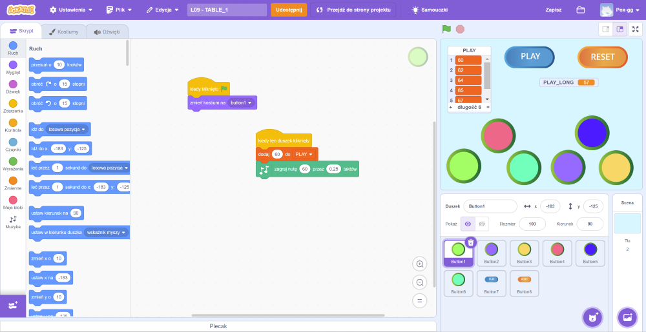This screenshot has width=646, height=332.
Task: Click the Scratch logo
Action: click(21, 10)
